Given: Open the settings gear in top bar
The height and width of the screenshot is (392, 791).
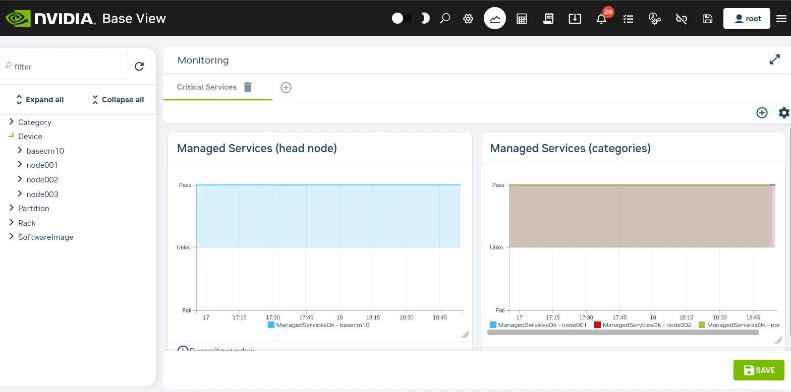Looking at the screenshot, I should click(x=468, y=19).
